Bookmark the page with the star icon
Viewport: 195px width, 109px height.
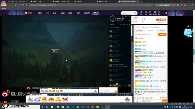click(x=27, y=5)
